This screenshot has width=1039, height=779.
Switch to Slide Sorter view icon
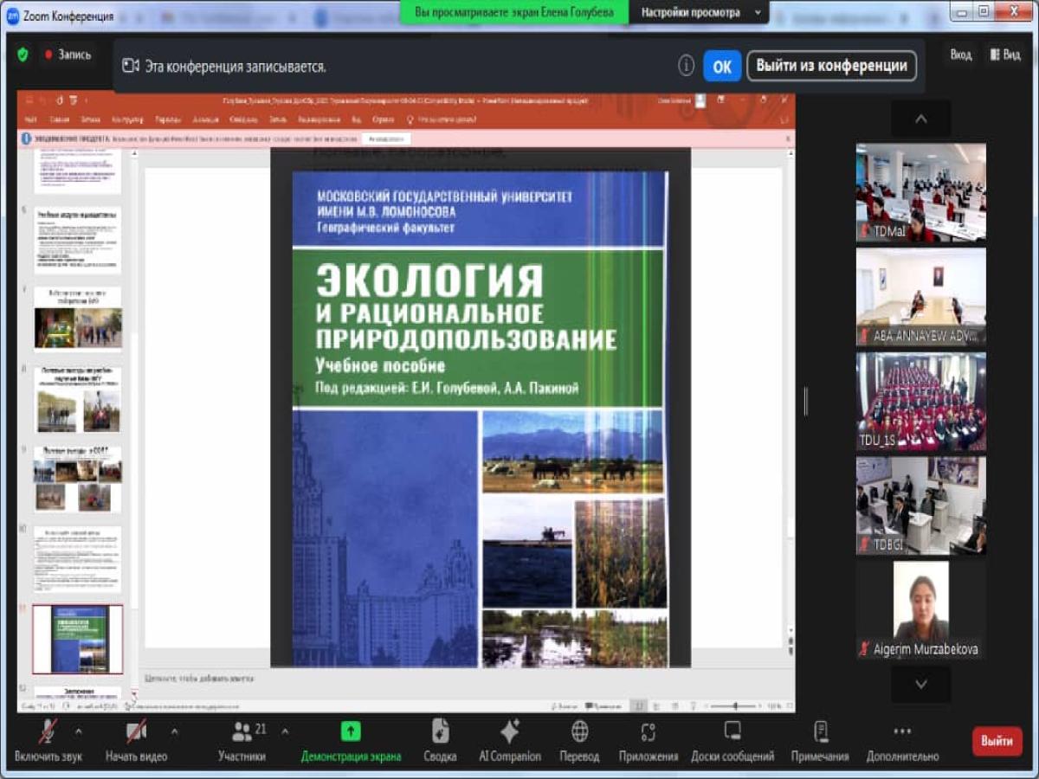656,706
